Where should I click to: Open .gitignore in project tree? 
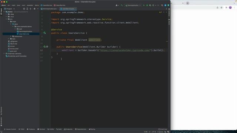(14, 41)
